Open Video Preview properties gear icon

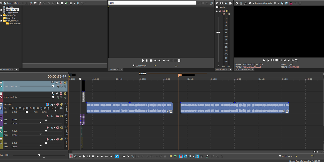[237, 3]
